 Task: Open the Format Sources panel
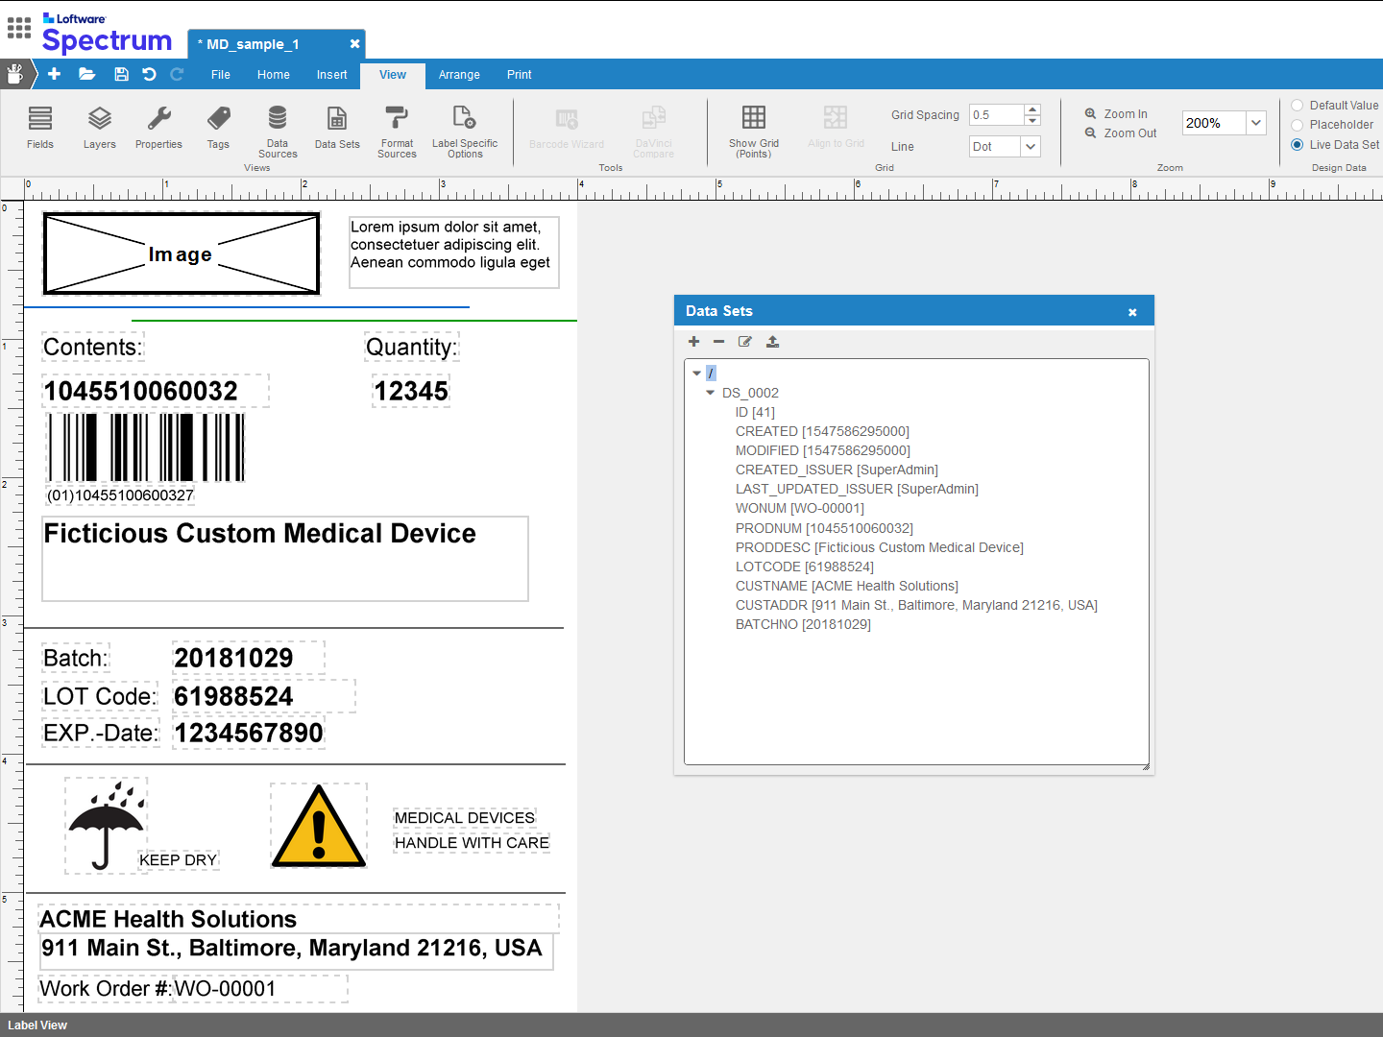pyautogui.click(x=397, y=132)
